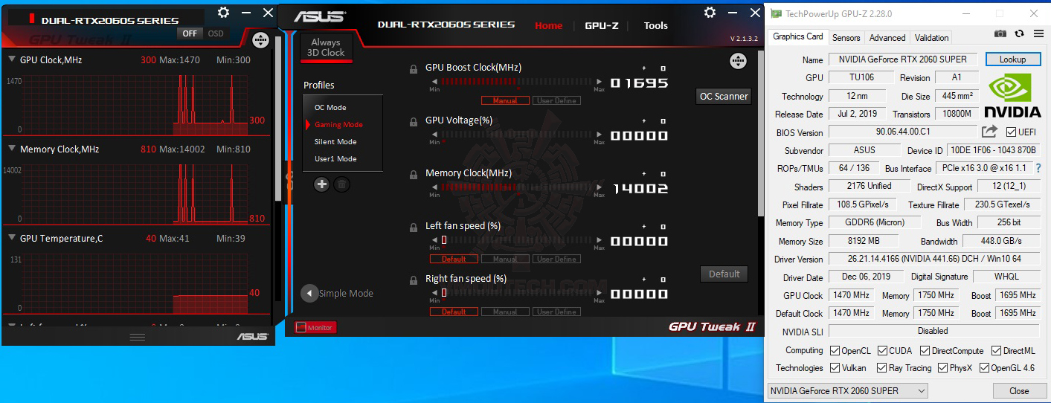Image resolution: width=1051 pixels, height=403 pixels.
Task: Click the round rearrange icon in monitor window
Action: (260, 41)
